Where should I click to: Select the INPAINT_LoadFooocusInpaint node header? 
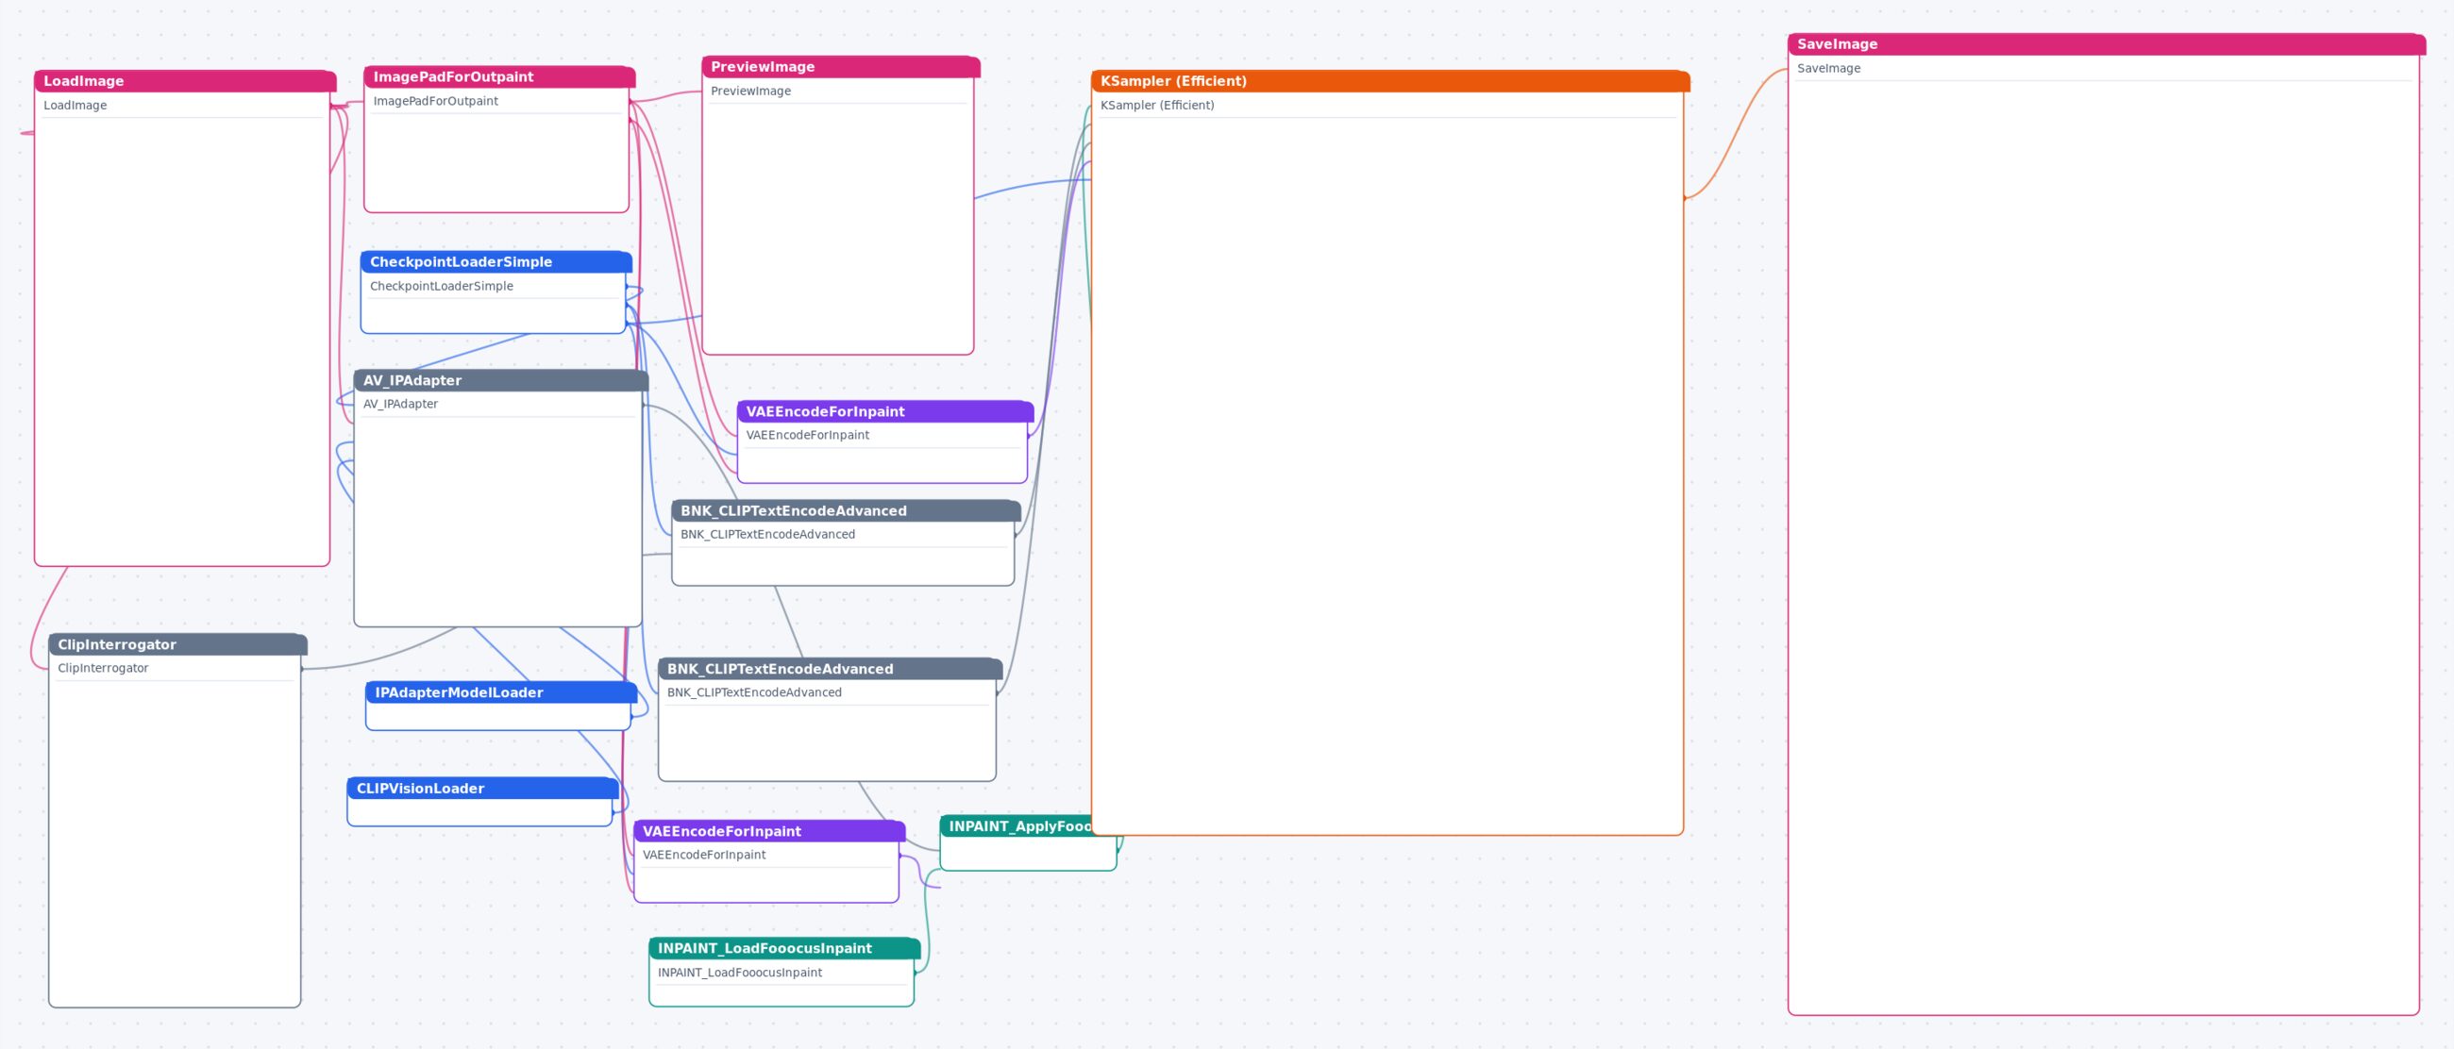pyautogui.click(x=785, y=948)
